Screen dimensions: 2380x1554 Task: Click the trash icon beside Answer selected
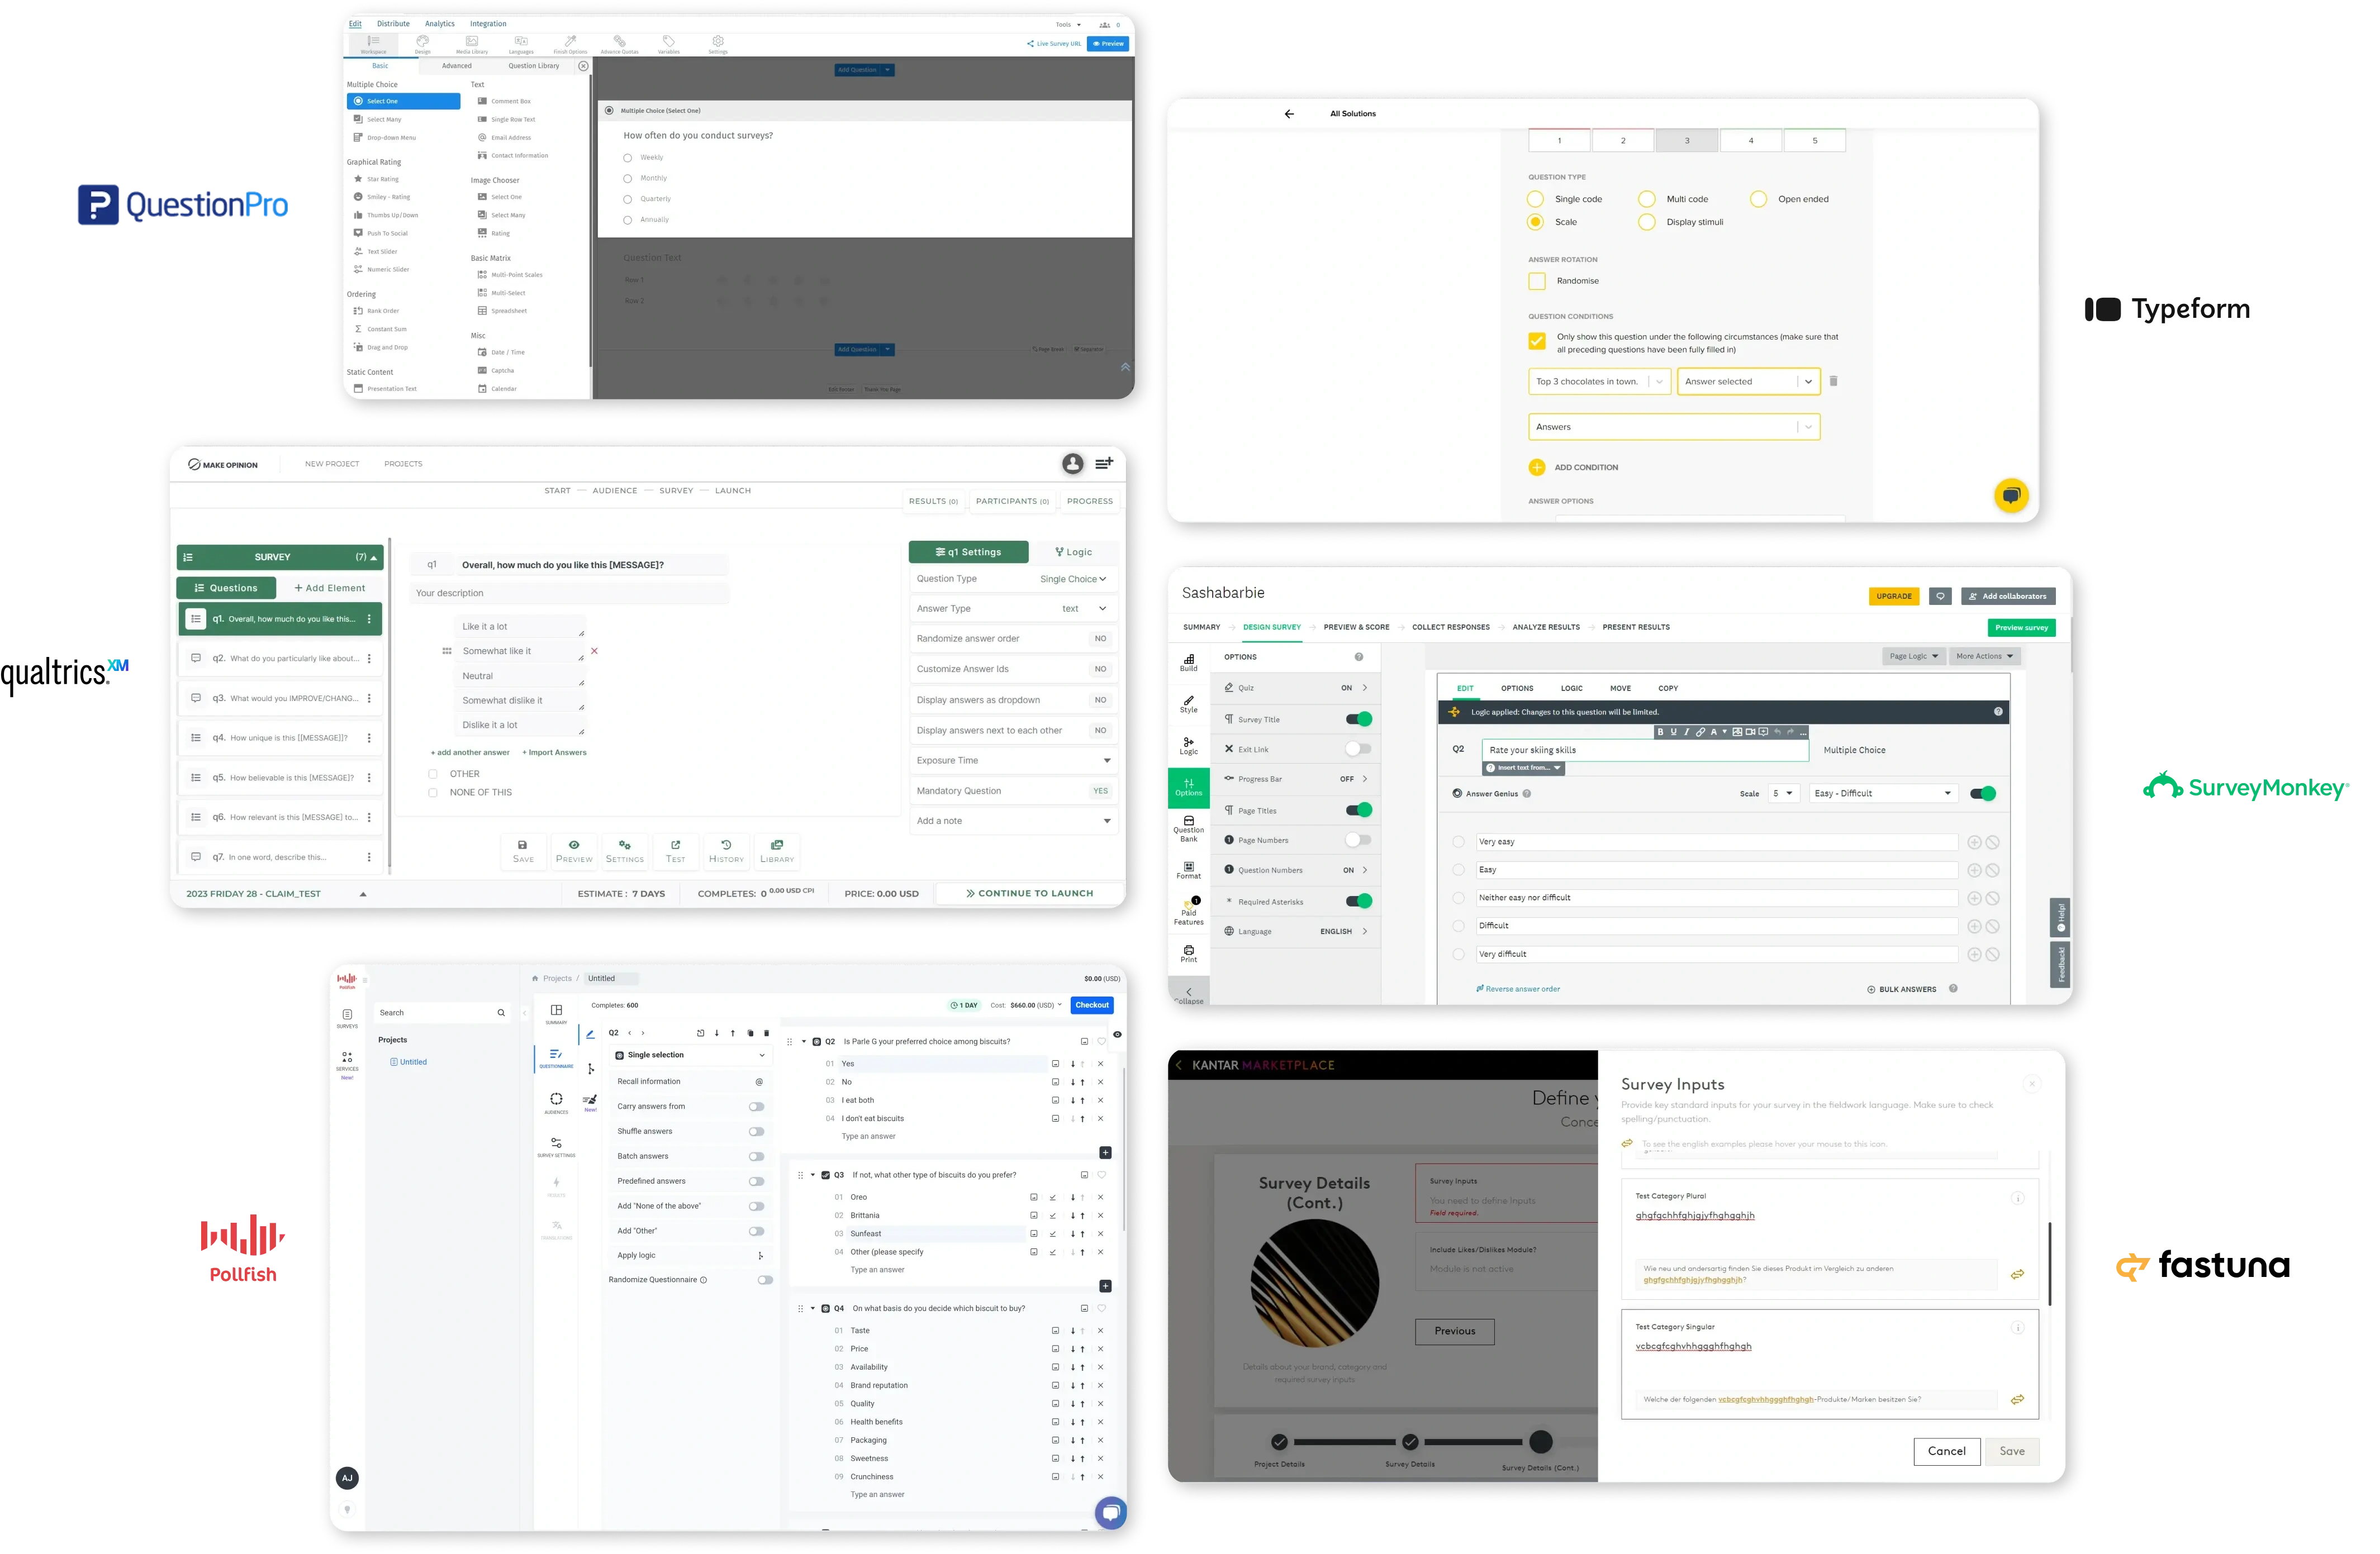click(1833, 381)
